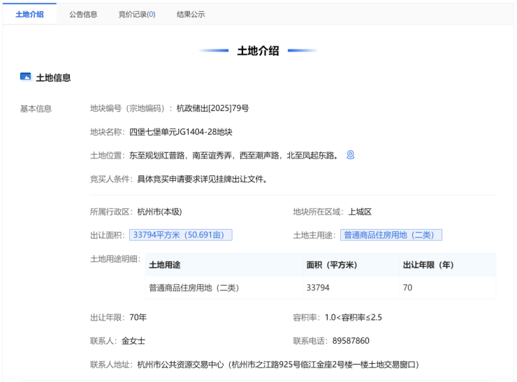Click parcel name 四堡七堡单元JG1404-28地块
The image size is (517, 382).
pyautogui.click(x=181, y=131)
